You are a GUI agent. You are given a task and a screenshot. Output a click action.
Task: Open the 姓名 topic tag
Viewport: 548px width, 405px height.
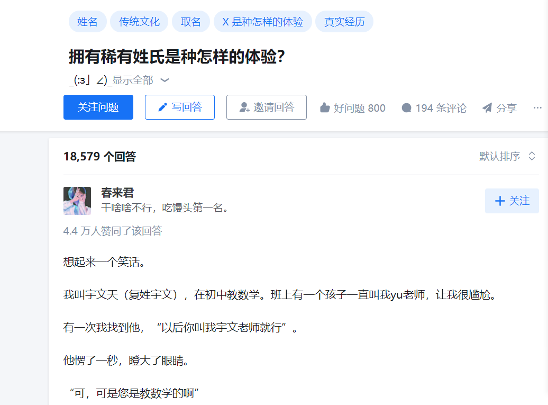pyautogui.click(x=87, y=22)
